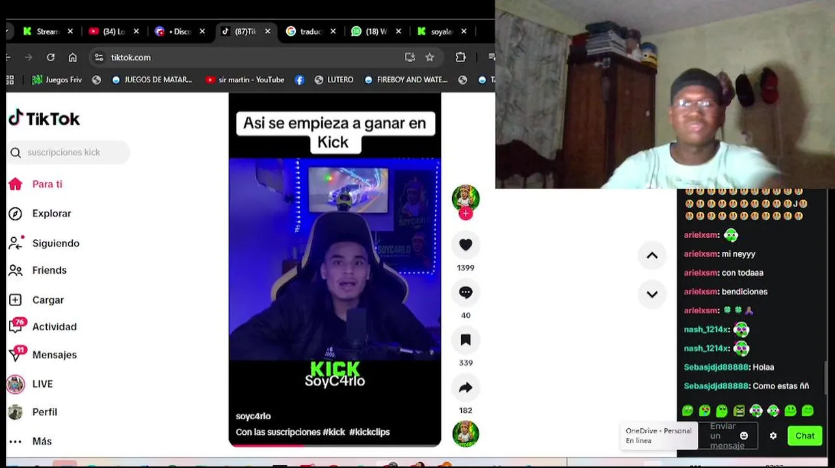Reload the page
The image size is (835, 468).
[51, 57]
